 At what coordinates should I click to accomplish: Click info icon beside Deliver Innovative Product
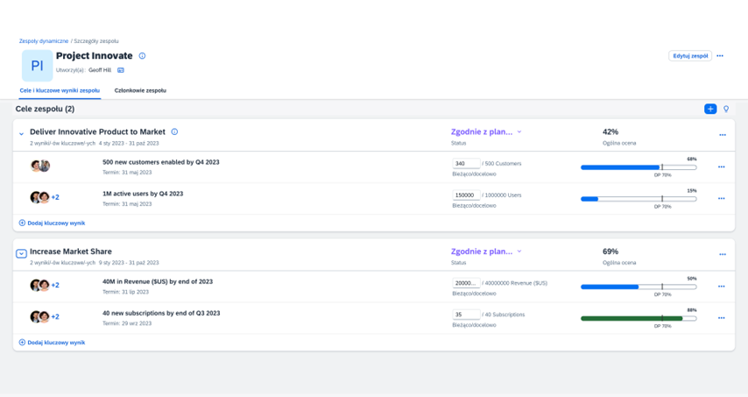[x=174, y=132]
